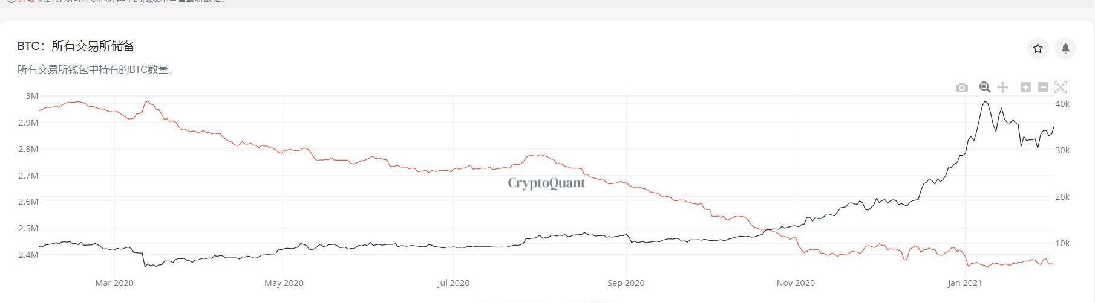Viewport: 1095px width, 303px height.
Task: Click the "May 2020" x-axis label
Action: (x=284, y=283)
